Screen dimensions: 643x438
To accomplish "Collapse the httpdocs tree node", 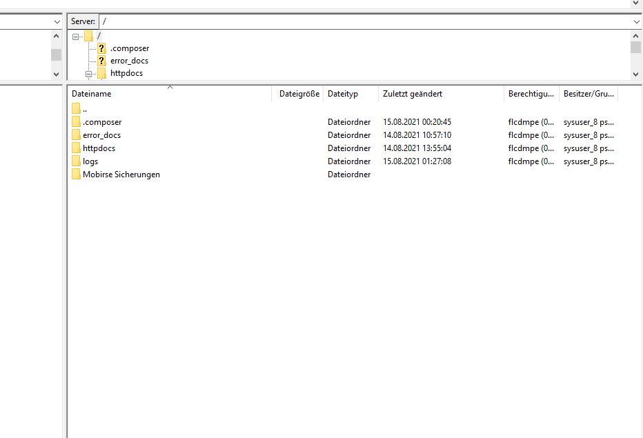I will (89, 73).
